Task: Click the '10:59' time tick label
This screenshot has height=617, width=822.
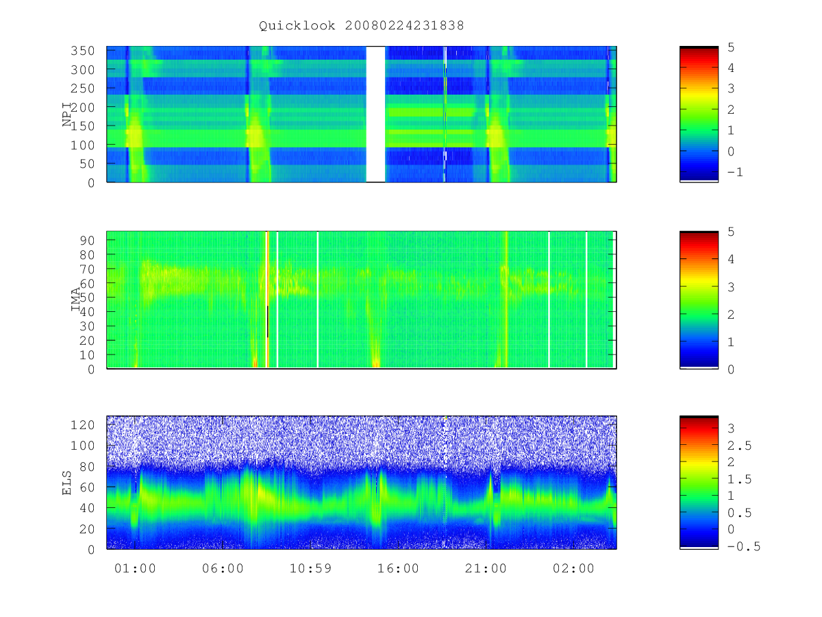Action: click(x=310, y=568)
